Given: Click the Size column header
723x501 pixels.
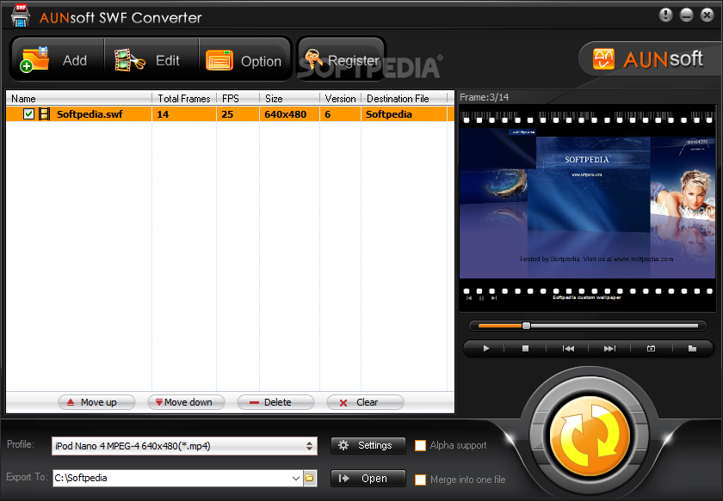Looking at the screenshot, I should 289,98.
